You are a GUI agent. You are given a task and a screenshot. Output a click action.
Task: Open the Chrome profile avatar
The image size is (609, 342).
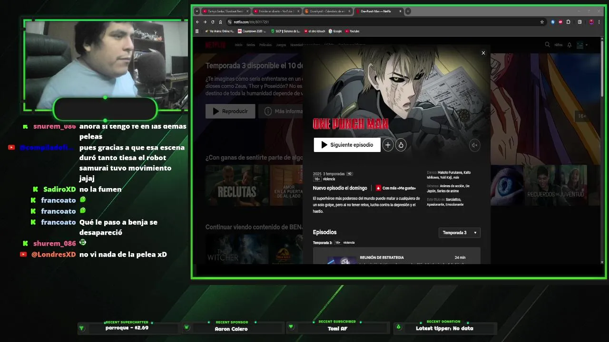coord(591,22)
